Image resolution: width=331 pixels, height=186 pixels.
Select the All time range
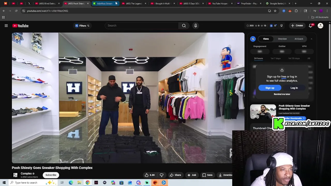309,58
